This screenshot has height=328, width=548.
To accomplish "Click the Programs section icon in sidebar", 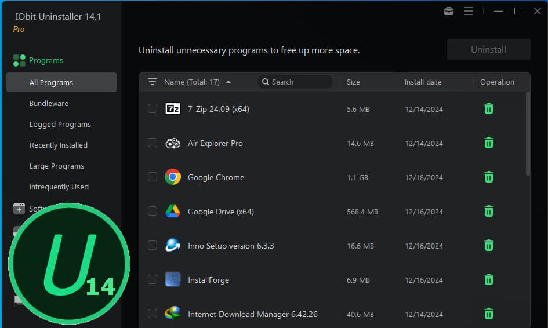I will point(19,60).
